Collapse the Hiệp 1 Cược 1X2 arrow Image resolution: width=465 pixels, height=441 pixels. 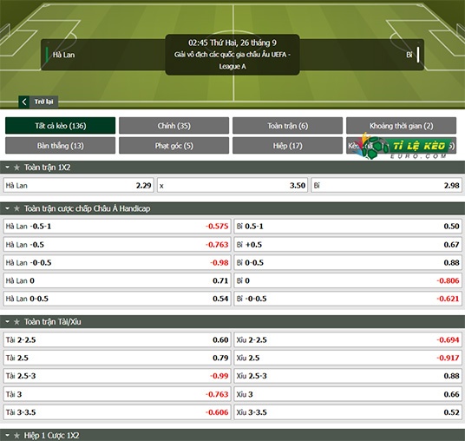pos(8,436)
